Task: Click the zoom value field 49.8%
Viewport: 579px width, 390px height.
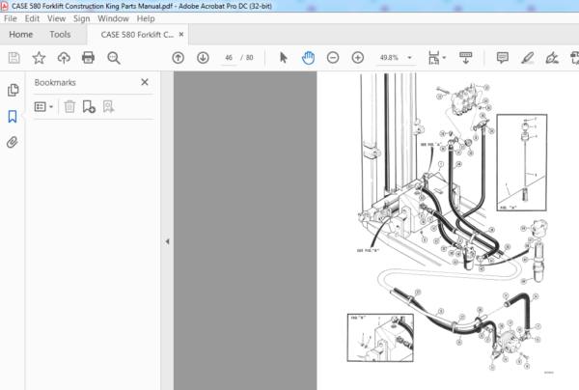Action: click(389, 58)
